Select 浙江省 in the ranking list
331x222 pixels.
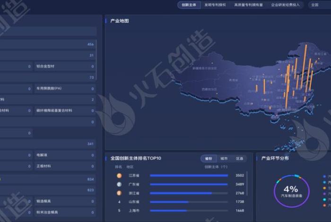[x=134, y=193]
